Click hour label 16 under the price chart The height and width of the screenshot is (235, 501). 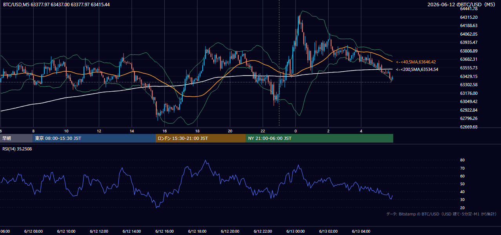(x=165, y=131)
